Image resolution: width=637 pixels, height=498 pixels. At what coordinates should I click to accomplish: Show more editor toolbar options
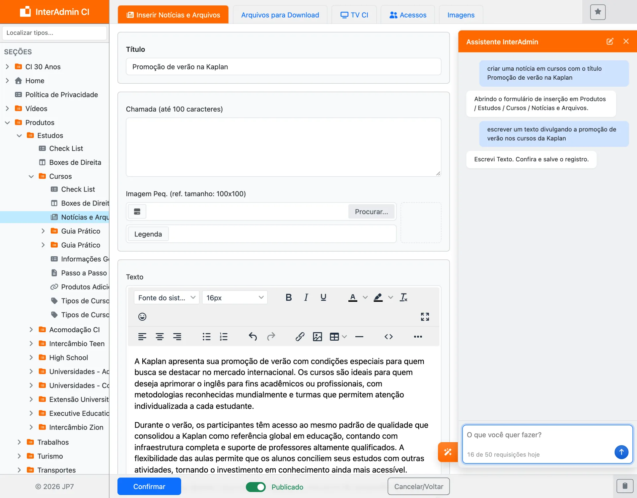(418, 337)
